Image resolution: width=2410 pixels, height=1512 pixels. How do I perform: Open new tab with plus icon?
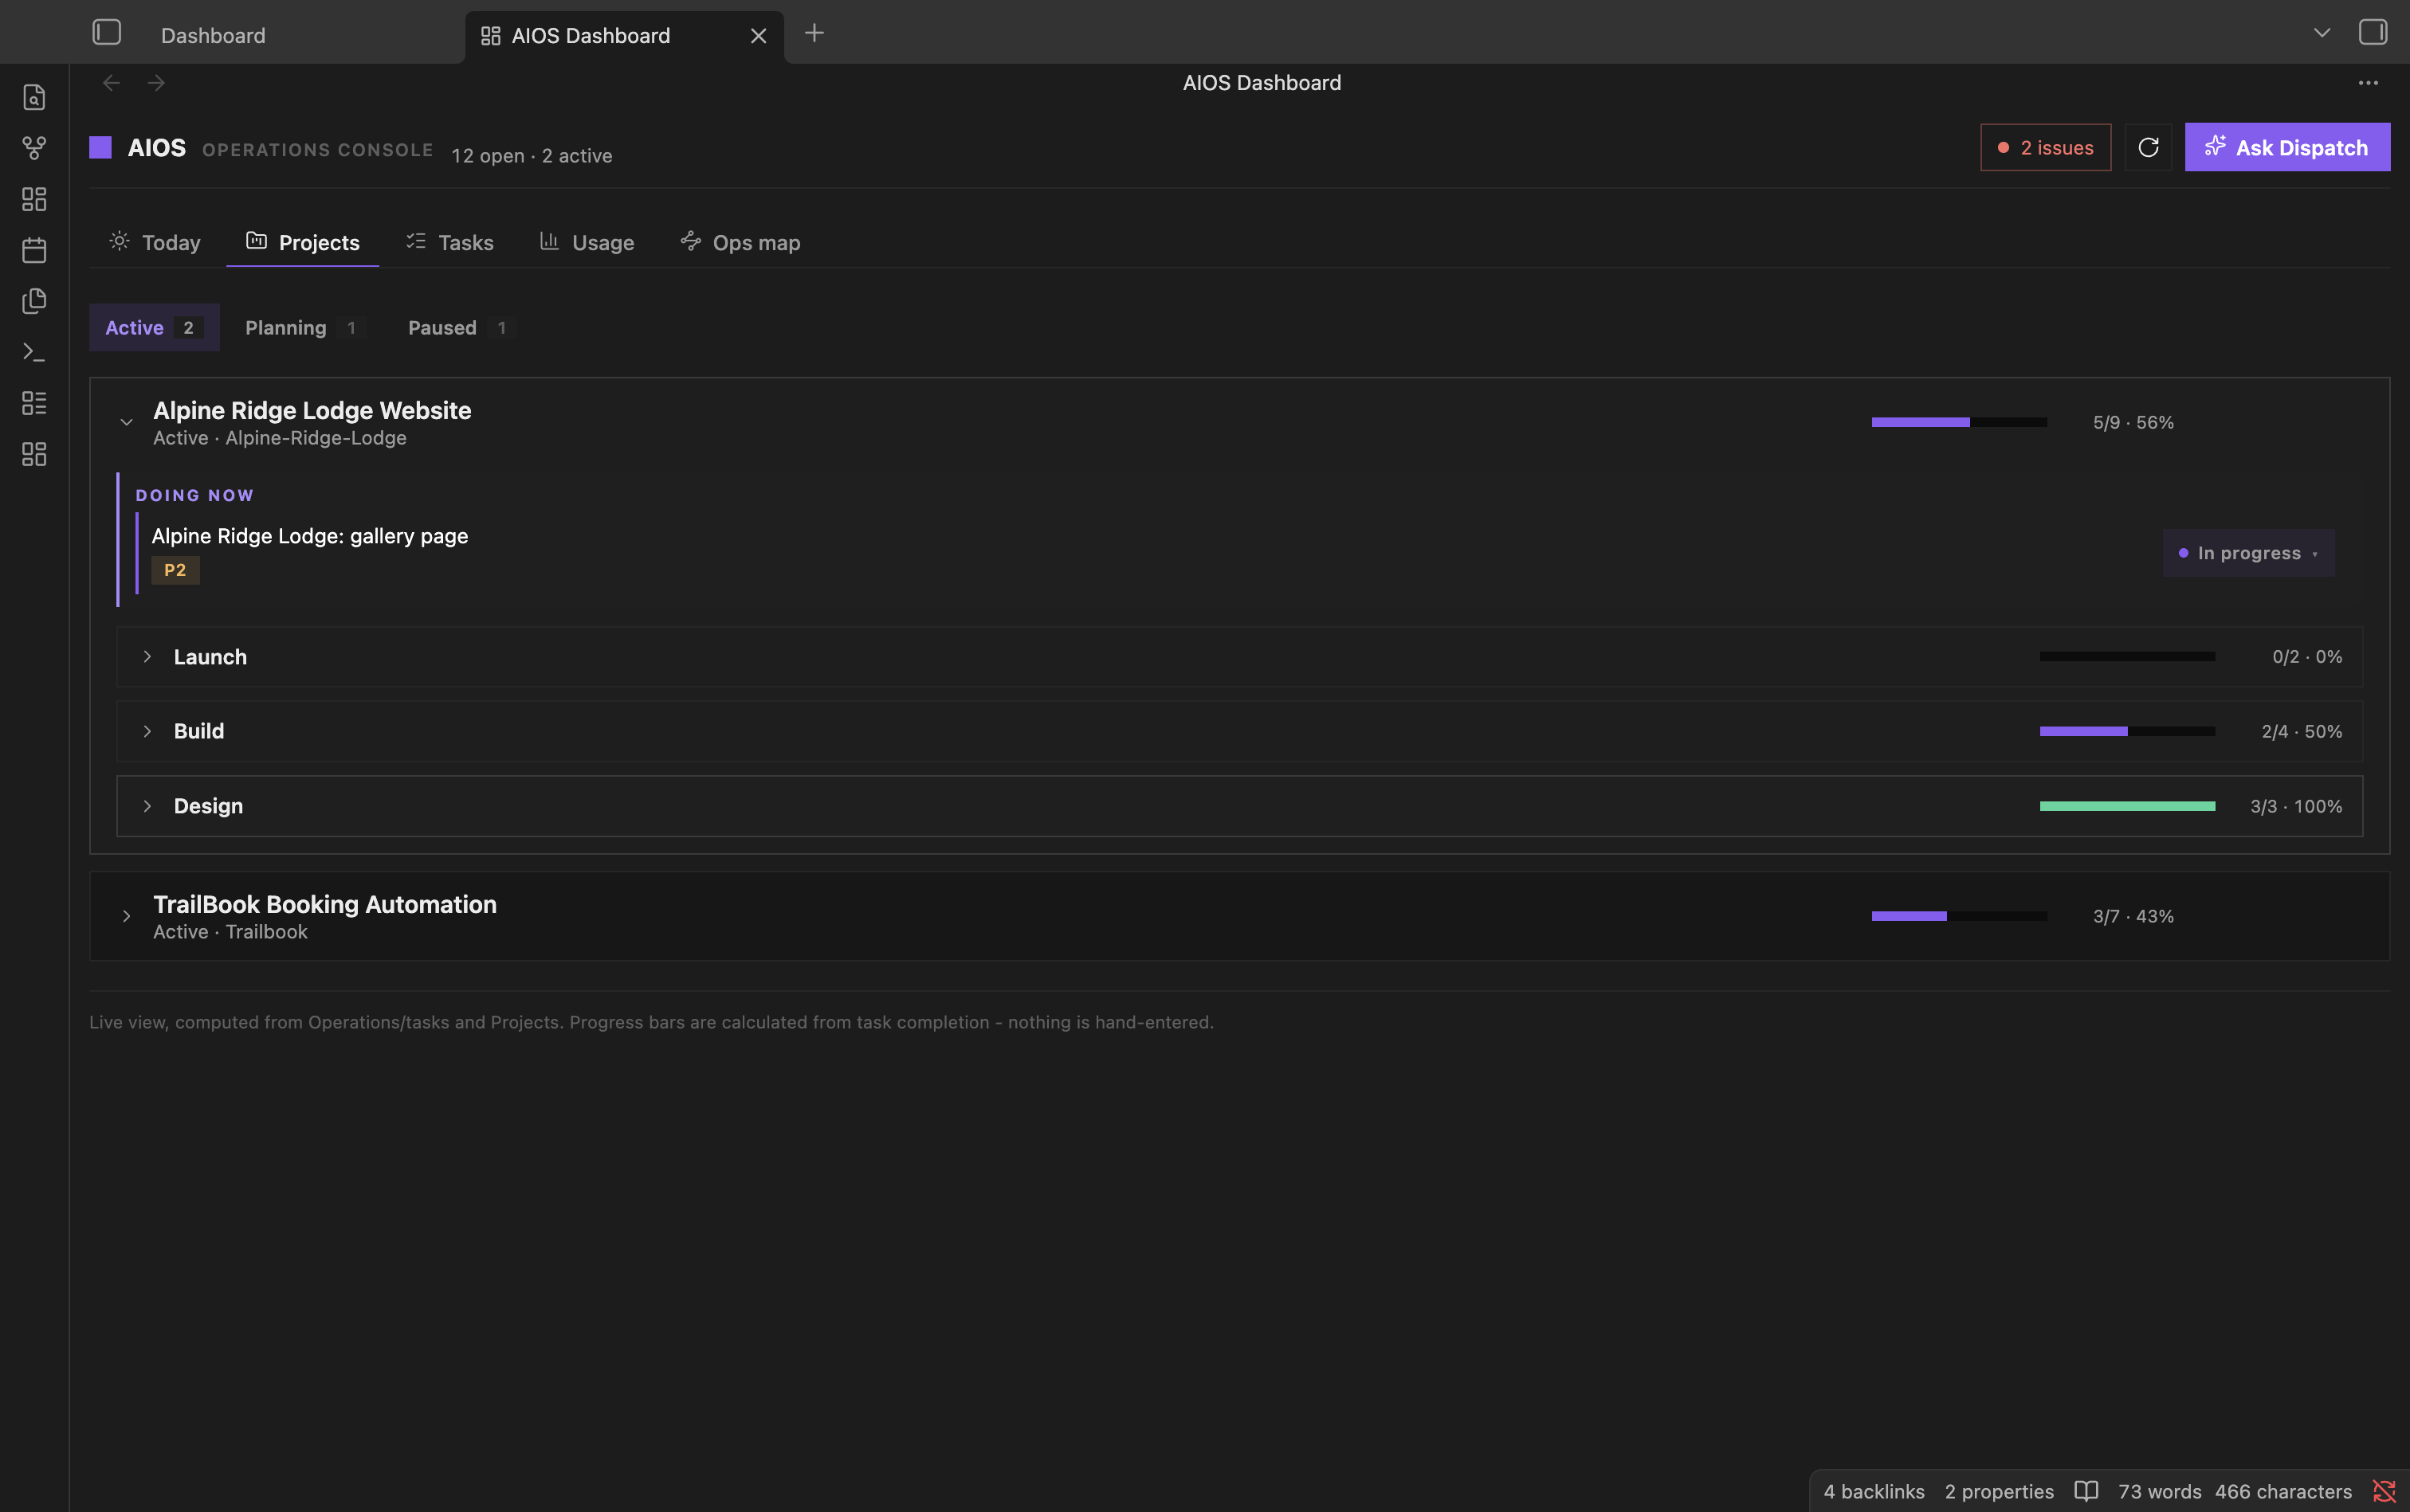click(814, 33)
